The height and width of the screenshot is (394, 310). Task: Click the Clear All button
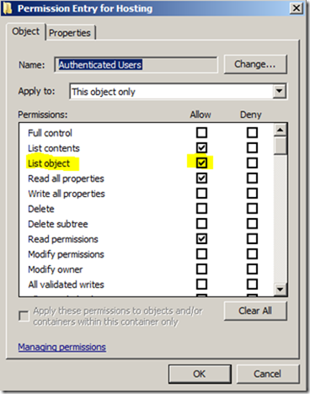tap(255, 311)
